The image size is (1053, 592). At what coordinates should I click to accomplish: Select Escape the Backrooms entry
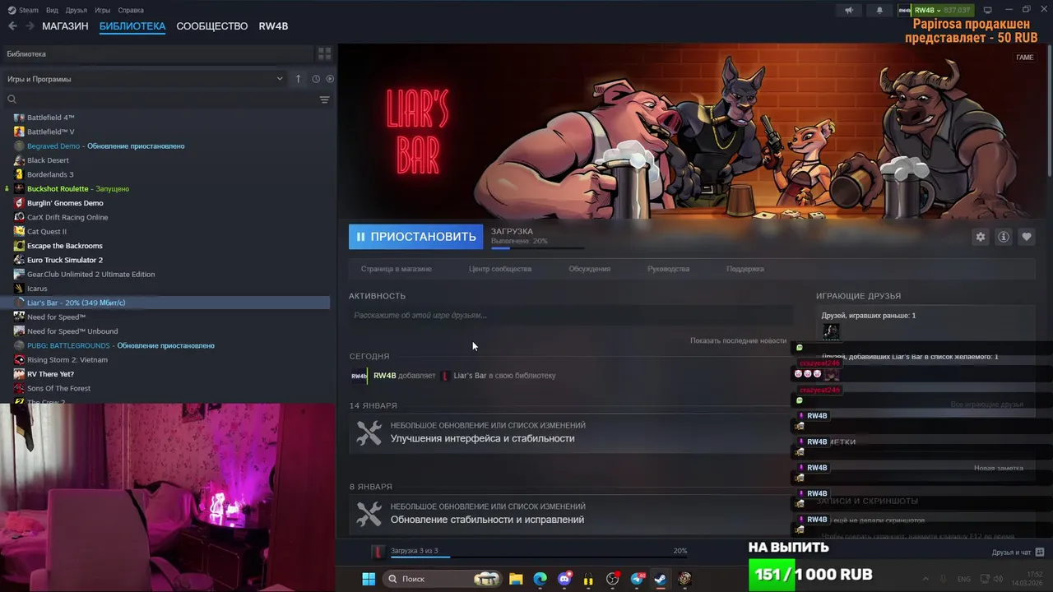(65, 246)
